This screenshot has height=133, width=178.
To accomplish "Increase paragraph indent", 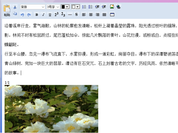I will tap(104, 7).
